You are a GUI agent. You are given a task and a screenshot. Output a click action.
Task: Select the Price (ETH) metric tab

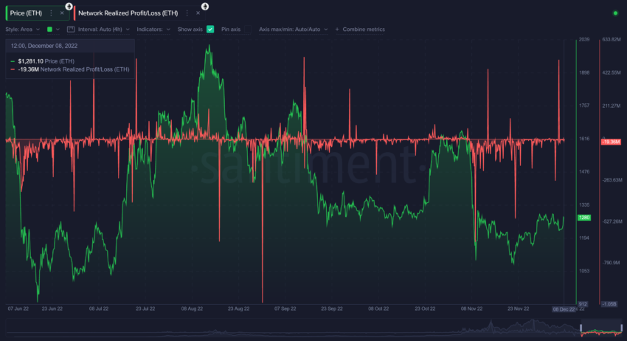click(x=27, y=13)
